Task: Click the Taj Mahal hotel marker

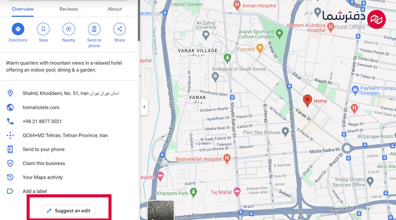Action: click(237, 192)
